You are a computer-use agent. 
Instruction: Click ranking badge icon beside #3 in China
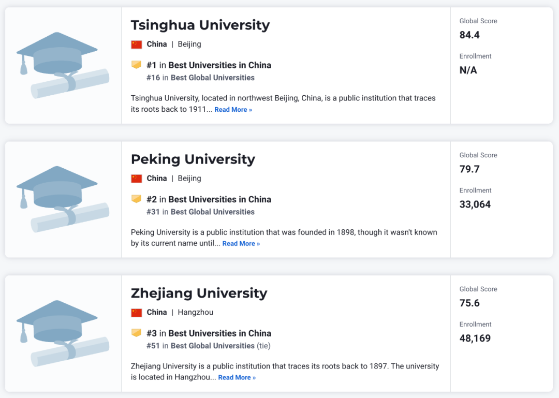point(136,333)
